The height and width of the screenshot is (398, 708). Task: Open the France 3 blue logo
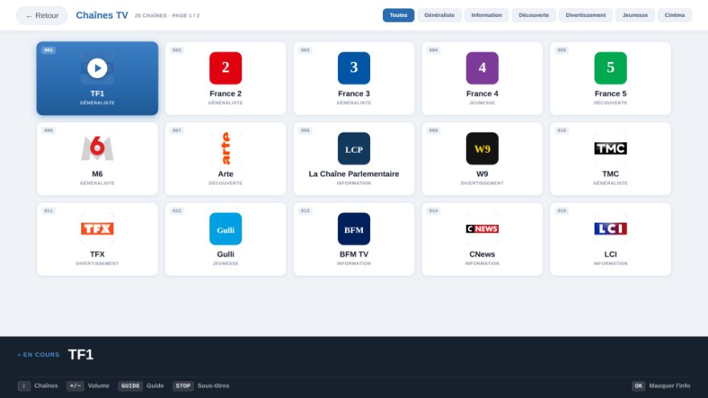(353, 68)
